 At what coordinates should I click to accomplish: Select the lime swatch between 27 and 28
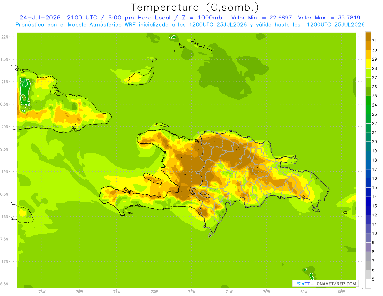click(x=368, y=73)
